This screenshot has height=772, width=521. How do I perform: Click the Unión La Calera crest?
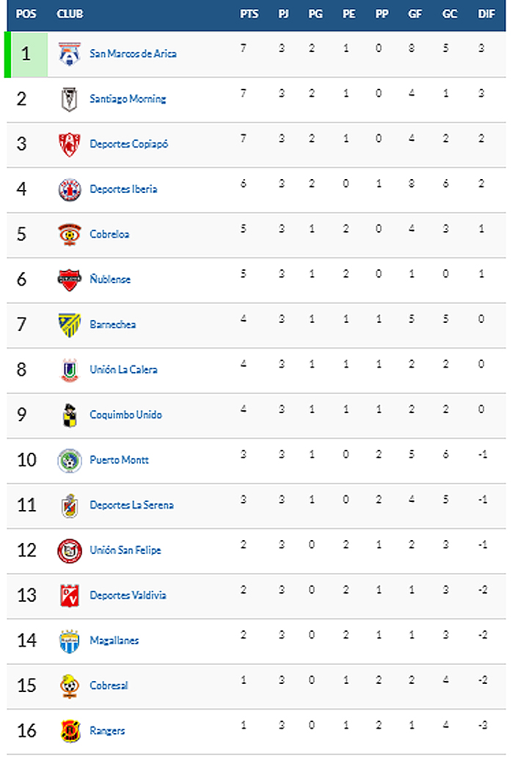click(x=69, y=370)
